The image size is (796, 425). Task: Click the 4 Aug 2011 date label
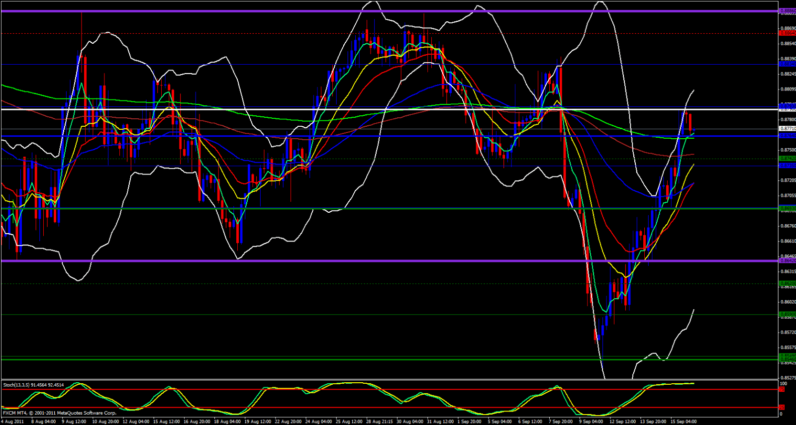coord(13,422)
